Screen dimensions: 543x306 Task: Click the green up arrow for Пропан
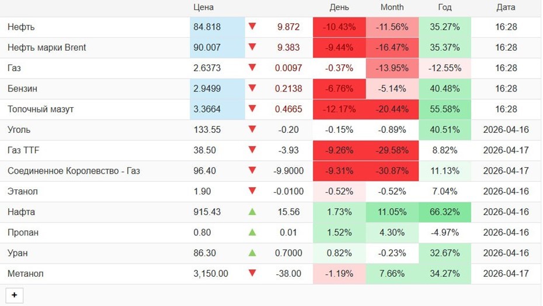coord(252,232)
